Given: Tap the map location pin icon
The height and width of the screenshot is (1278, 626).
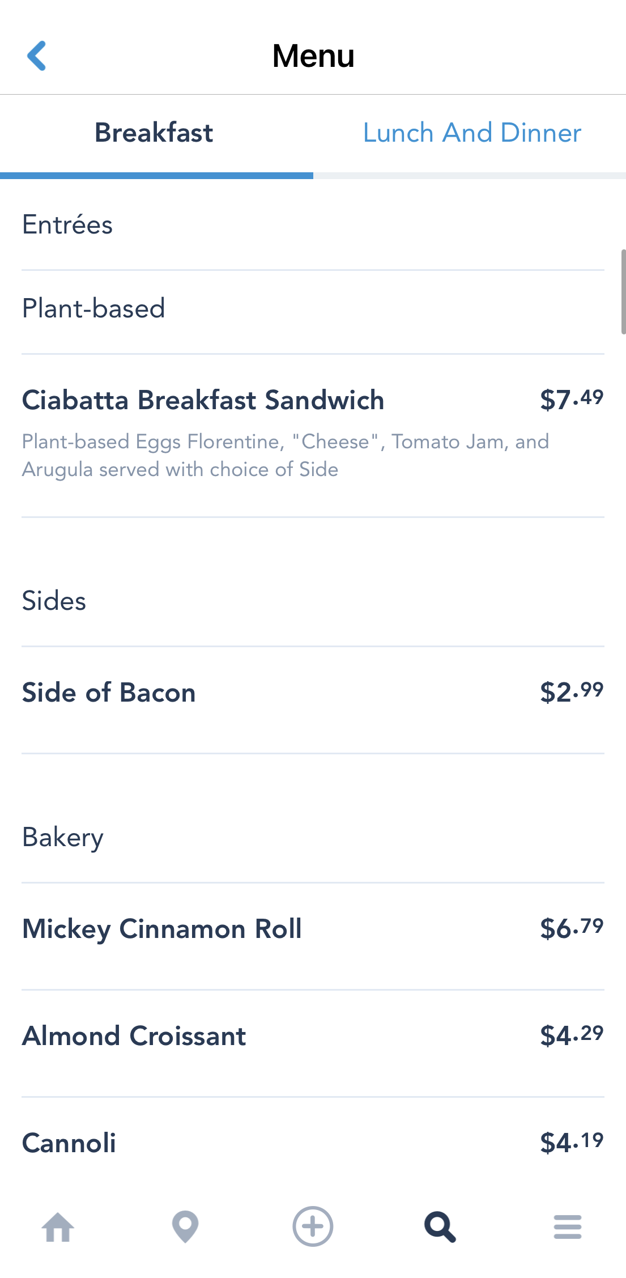Looking at the screenshot, I should coord(185,1227).
